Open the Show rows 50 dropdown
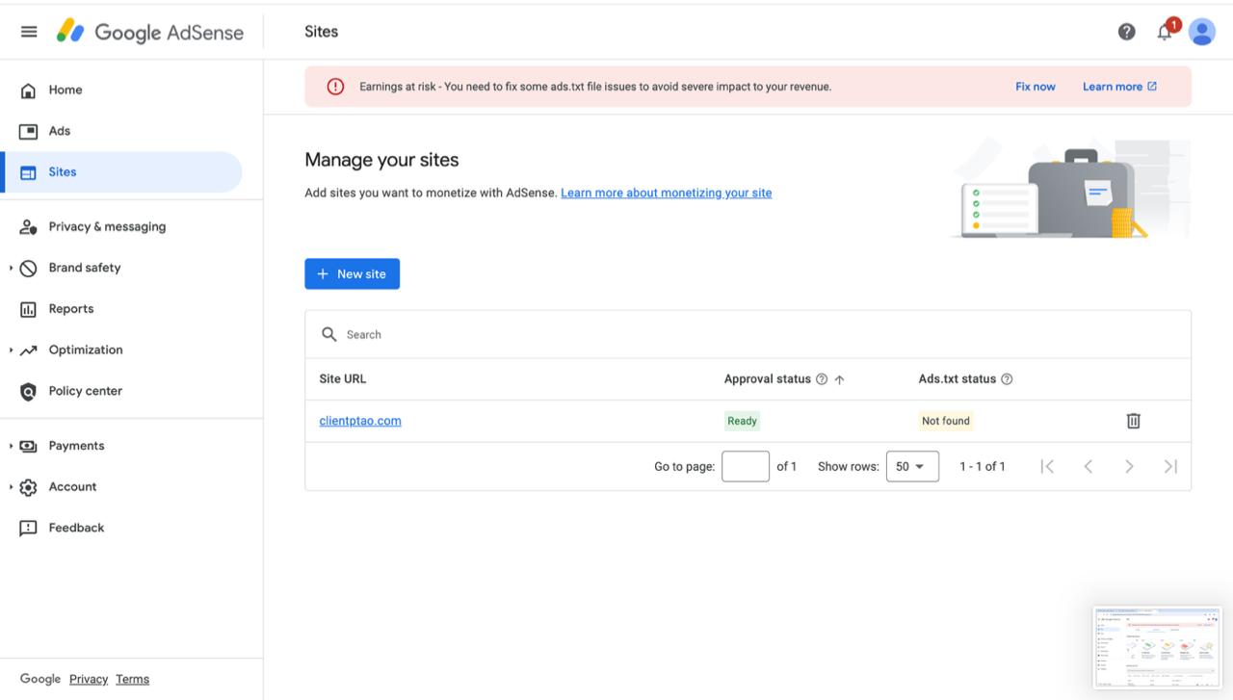 912,466
